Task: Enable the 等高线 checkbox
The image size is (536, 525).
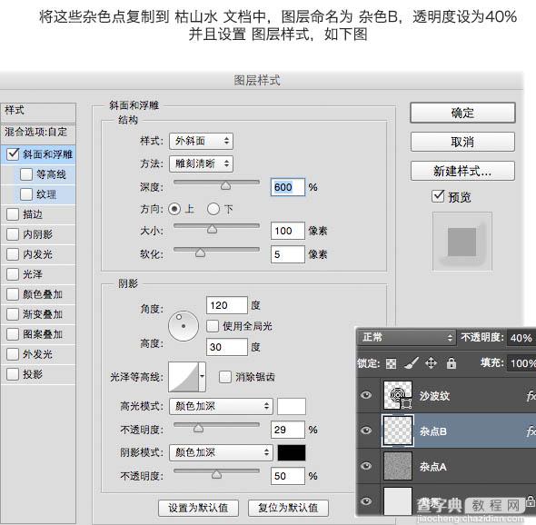Action: coord(26,174)
